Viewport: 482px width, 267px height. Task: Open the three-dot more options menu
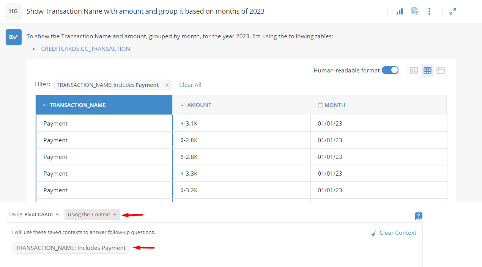pos(429,11)
